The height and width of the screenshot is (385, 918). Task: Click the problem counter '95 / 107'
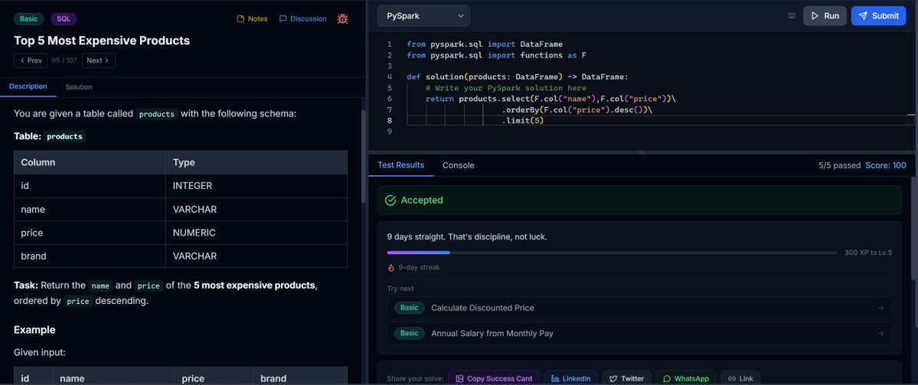[64, 60]
